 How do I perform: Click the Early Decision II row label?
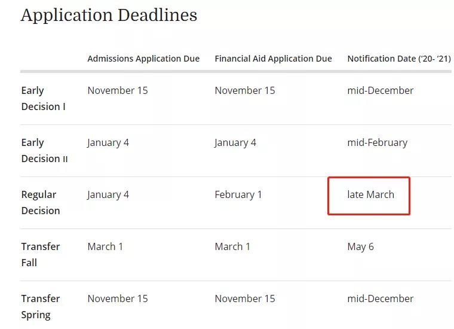44,151
